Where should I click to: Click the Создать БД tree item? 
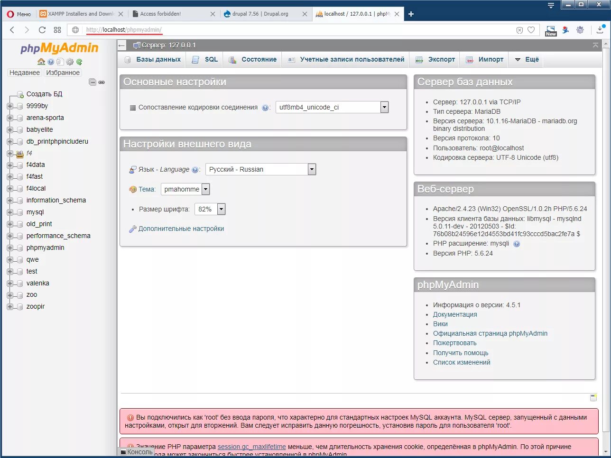[44, 94]
